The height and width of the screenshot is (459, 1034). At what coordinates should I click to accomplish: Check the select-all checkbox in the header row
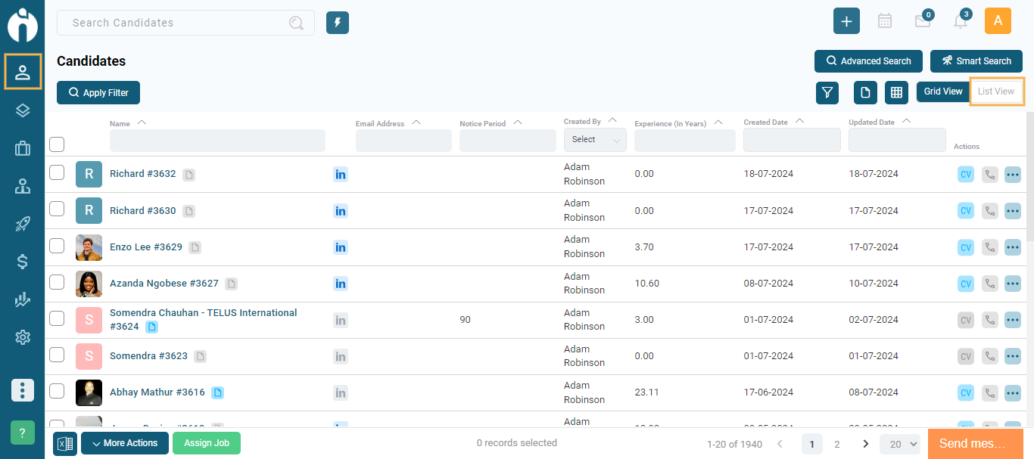point(57,144)
